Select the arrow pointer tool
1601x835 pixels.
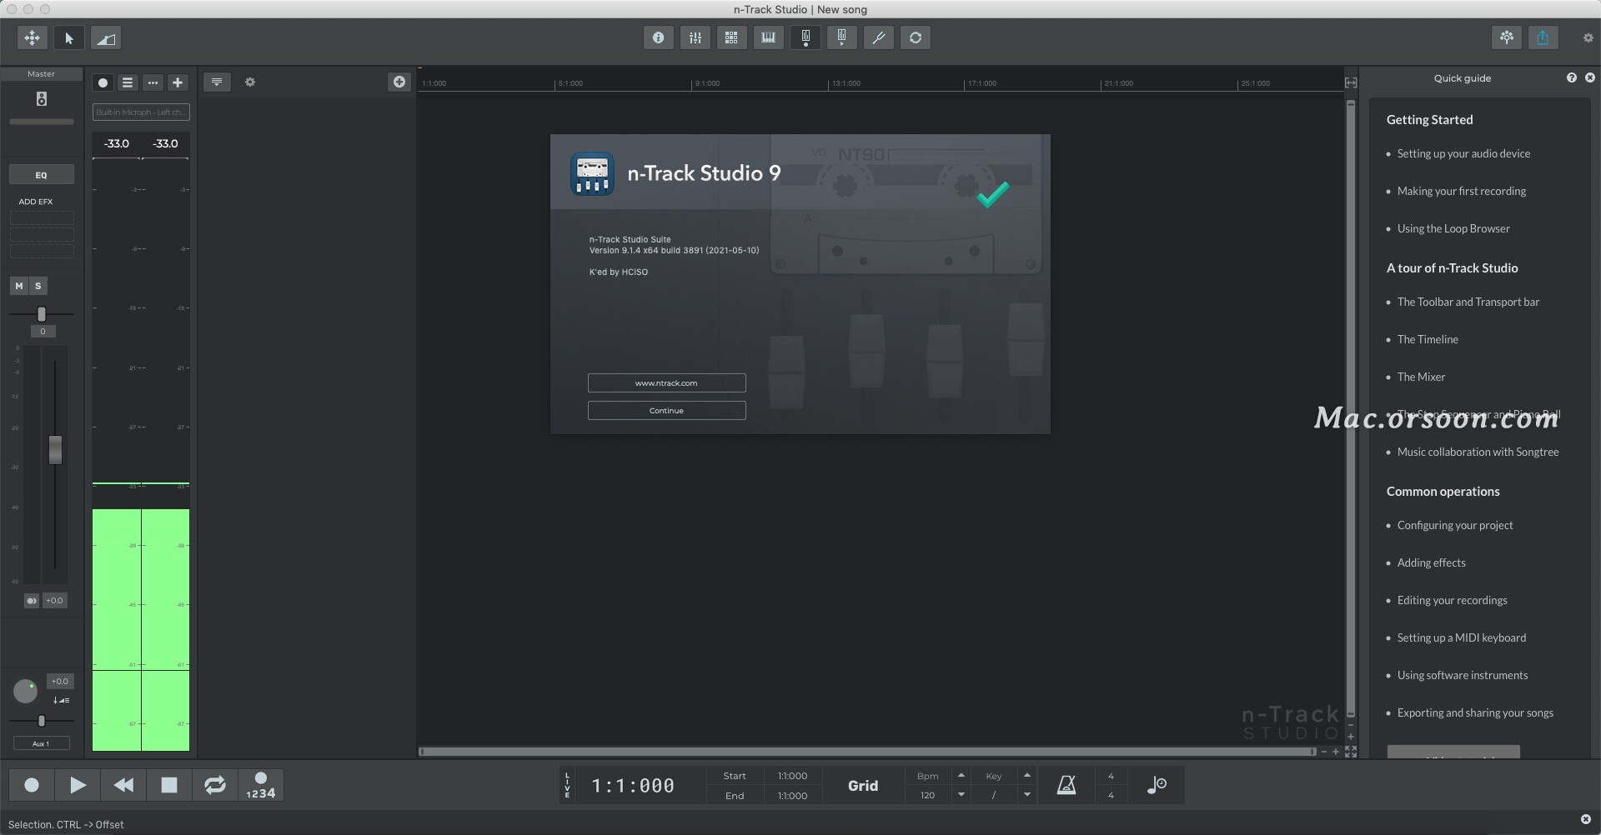(x=69, y=37)
